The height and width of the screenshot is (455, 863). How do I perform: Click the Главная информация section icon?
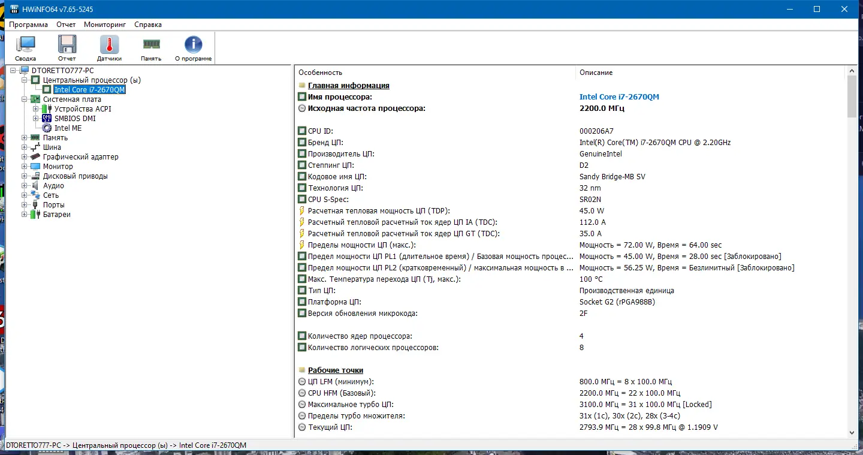pos(302,86)
